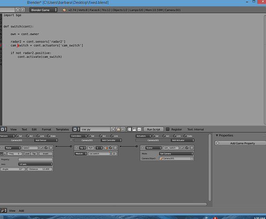The image size is (266, 219).
Task: Collapse the radar2 sensor panel arrow
Action: coord(2,148)
